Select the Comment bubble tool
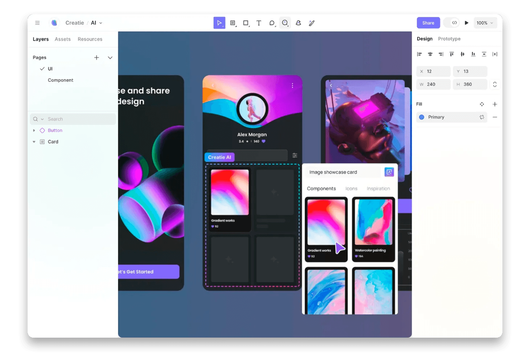This screenshot has height=362, width=530. point(272,23)
